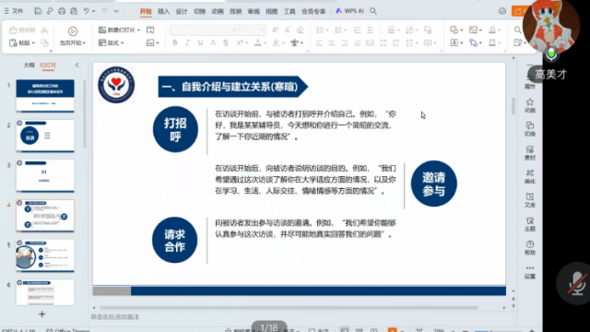The height and width of the screenshot is (332, 590).
Task: Toggle Strikethrough S formatting
Action: [x=226, y=43]
